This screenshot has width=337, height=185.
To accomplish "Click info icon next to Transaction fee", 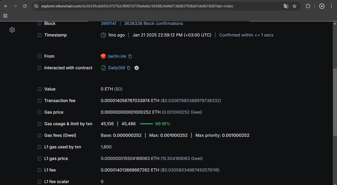I will click(x=39, y=101).
